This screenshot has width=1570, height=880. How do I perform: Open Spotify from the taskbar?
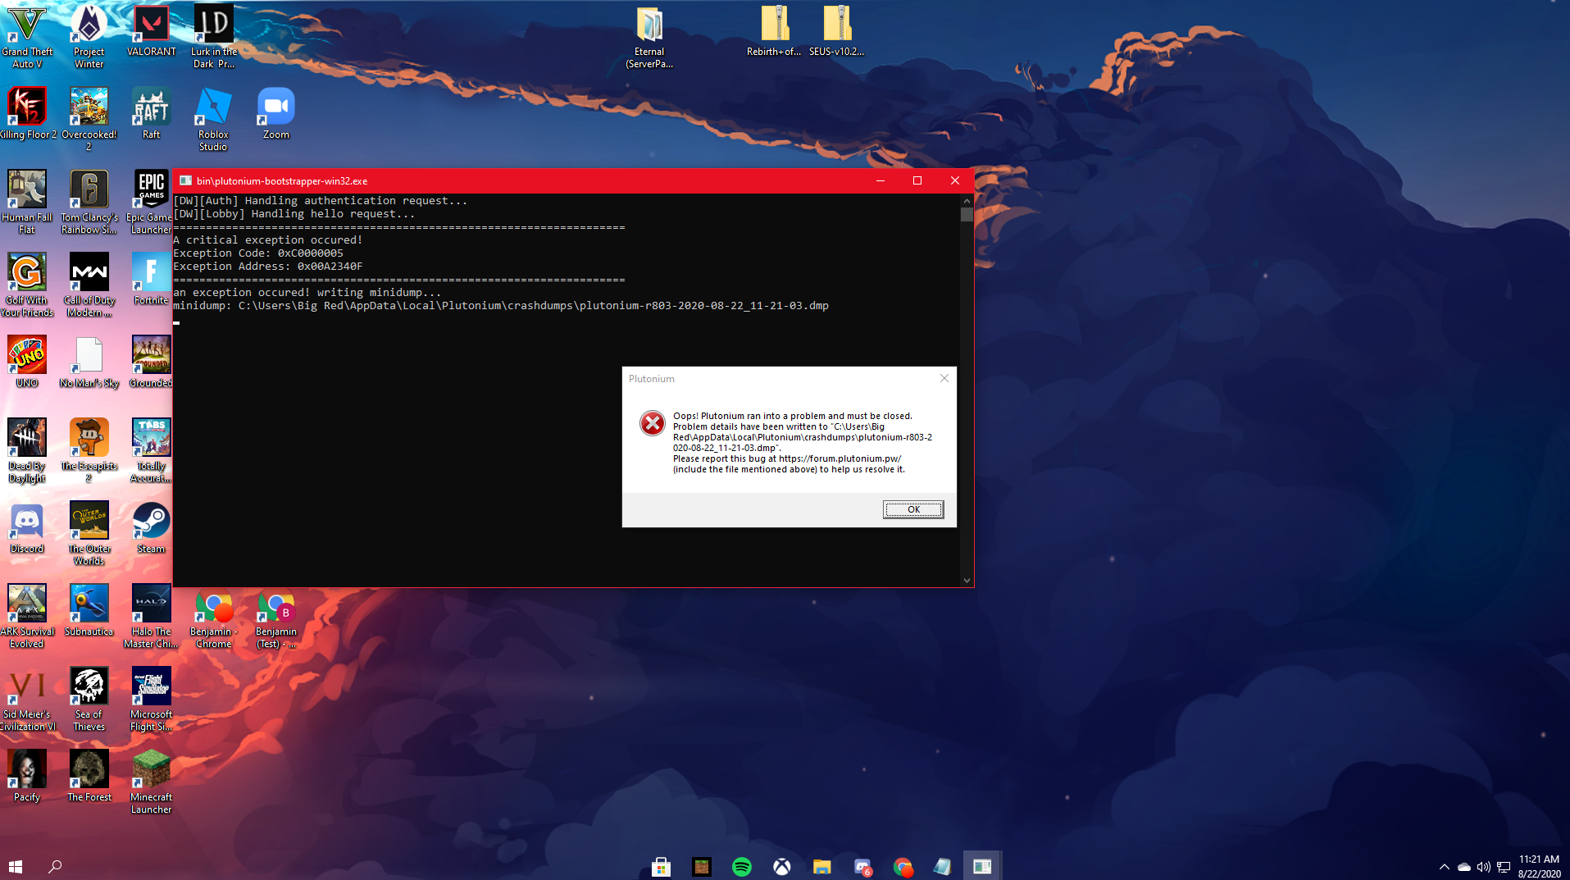click(x=742, y=867)
